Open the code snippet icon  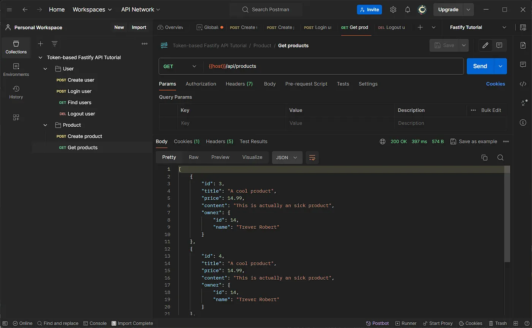point(523,84)
